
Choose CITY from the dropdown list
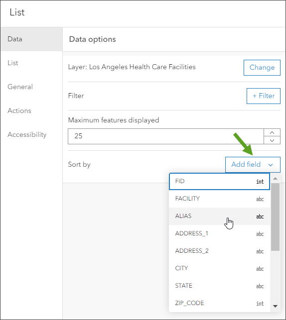coord(219,268)
